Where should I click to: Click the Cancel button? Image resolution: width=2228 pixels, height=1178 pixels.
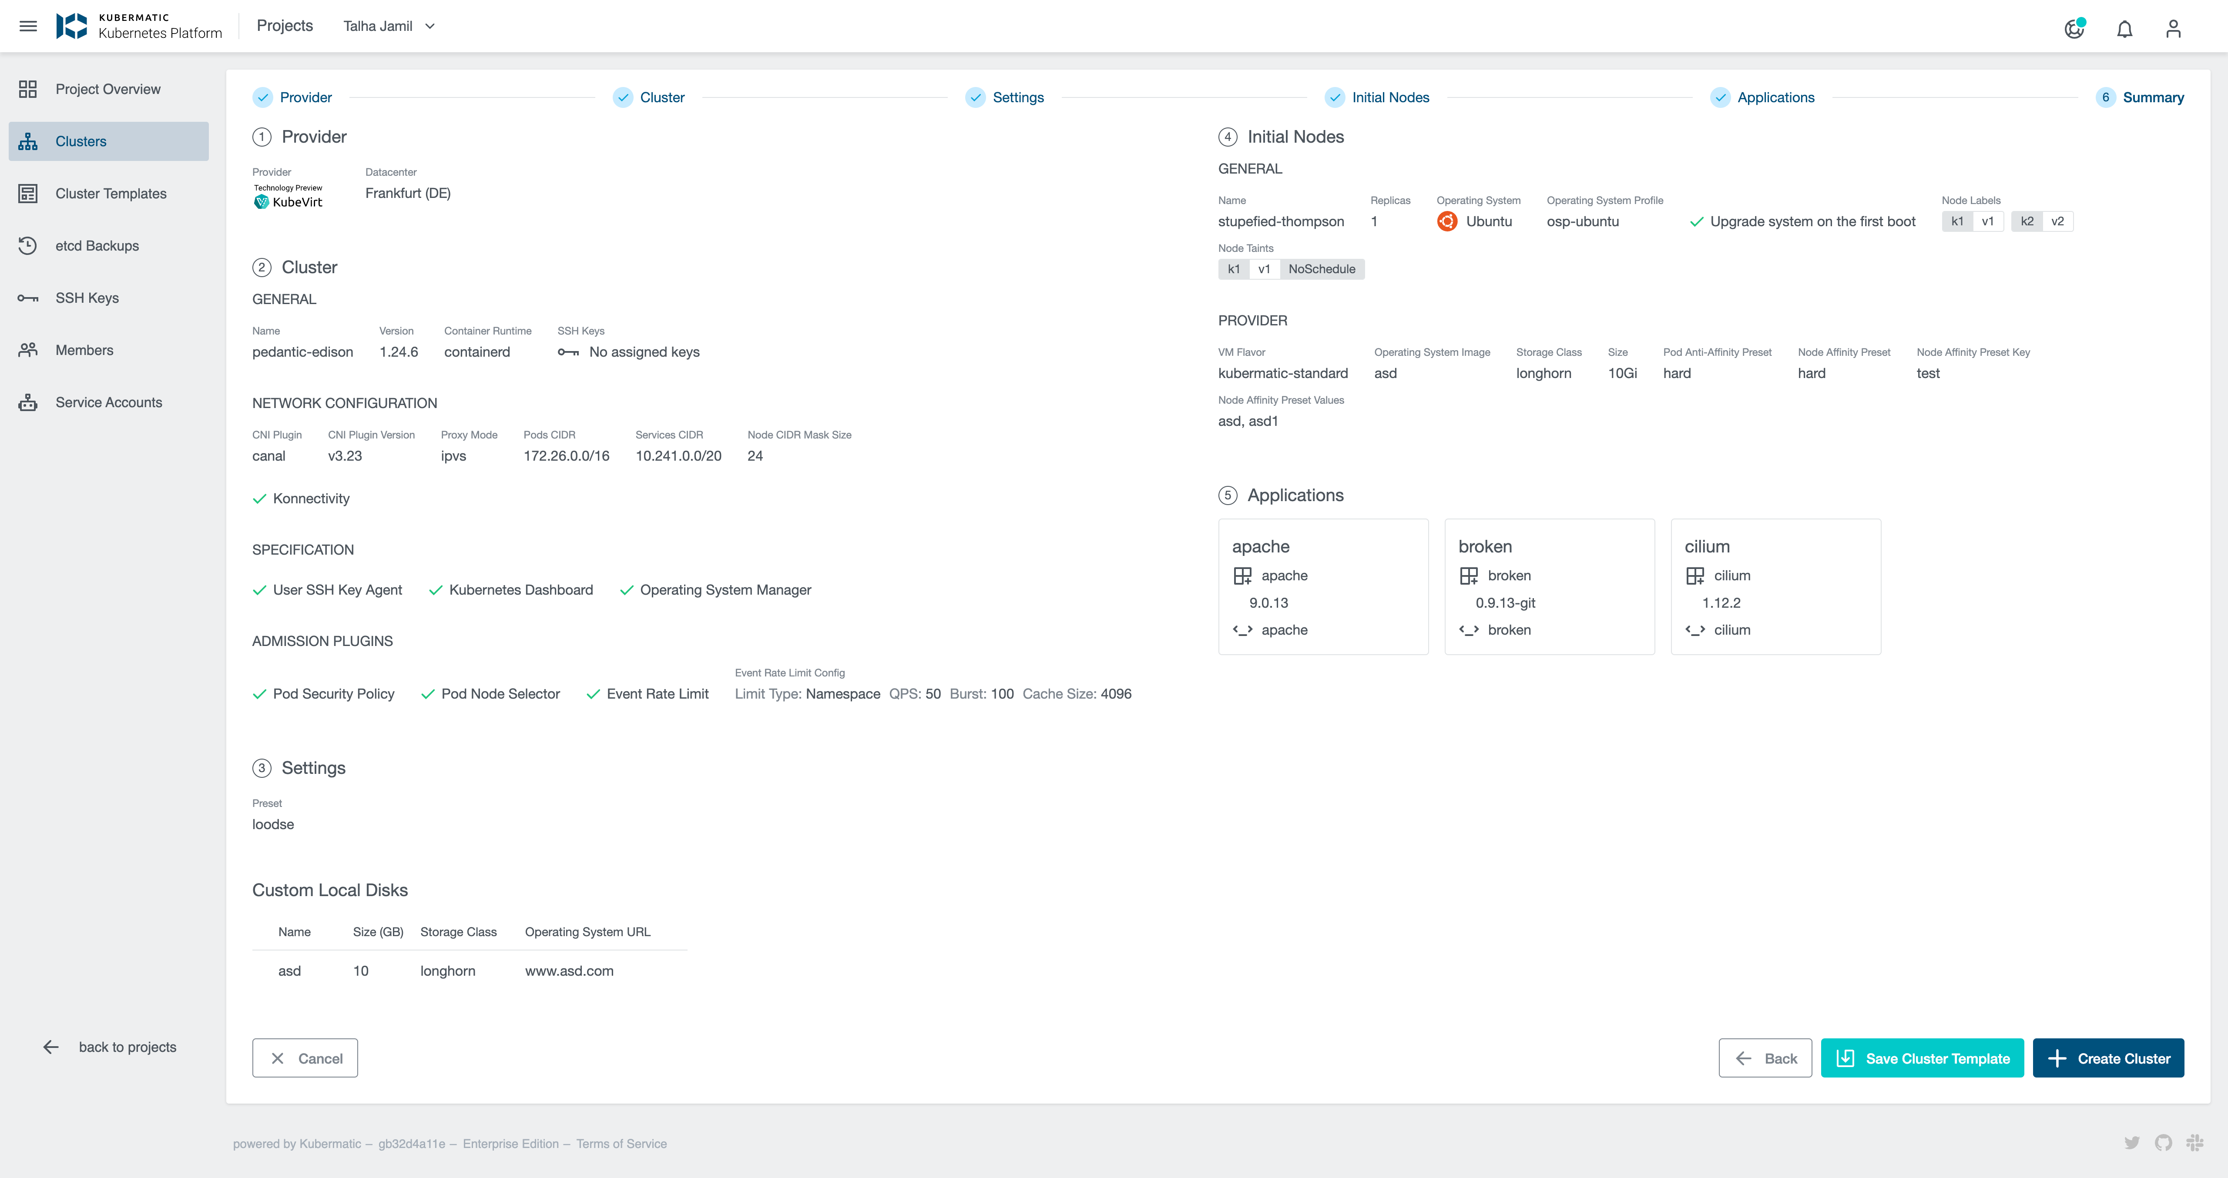(305, 1058)
